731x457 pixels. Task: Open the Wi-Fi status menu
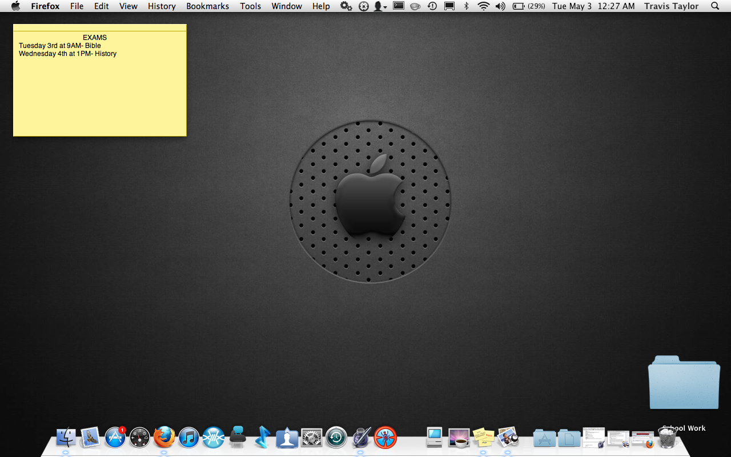point(484,6)
